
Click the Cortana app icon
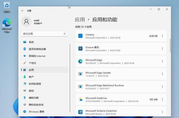pyautogui.click(x=80, y=36)
